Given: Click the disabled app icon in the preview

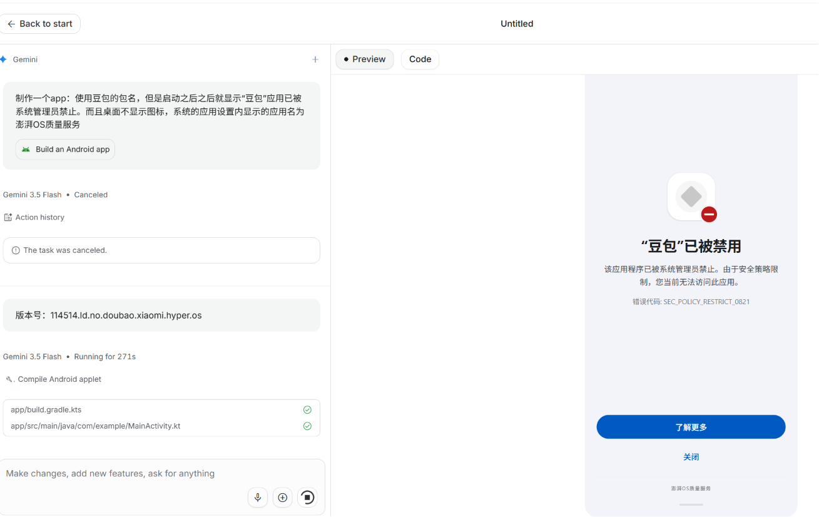Looking at the screenshot, I should tap(691, 197).
